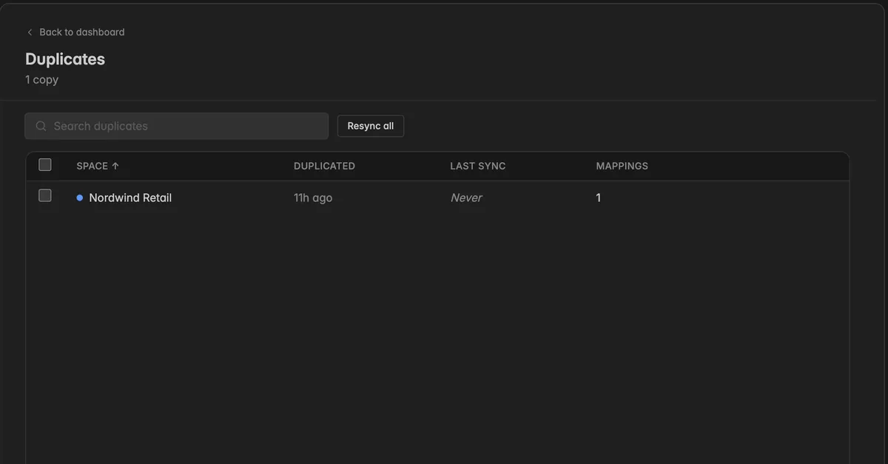Open the Nordwind Retail space
This screenshot has width=888, height=464.
(x=130, y=198)
